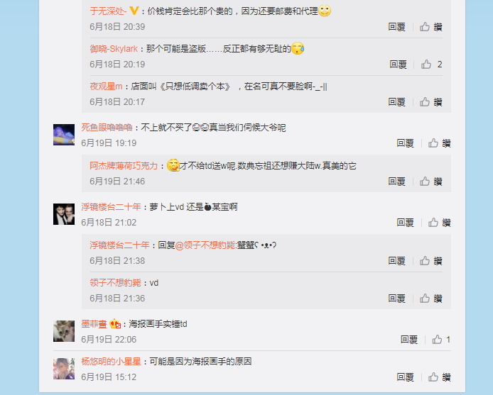Screen dimensions: 493x395
Task: Open 墨菲壹's cat avatar
Action: [x=64, y=331]
